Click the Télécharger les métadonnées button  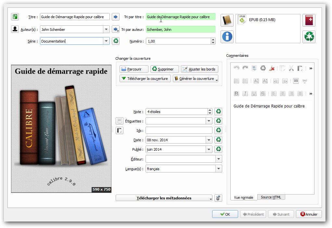click(x=164, y=198)
